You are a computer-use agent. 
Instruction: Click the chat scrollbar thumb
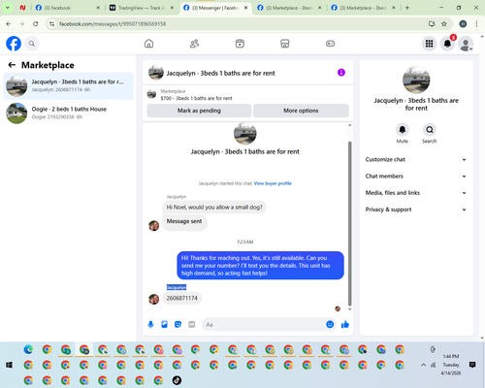point(349,223)
